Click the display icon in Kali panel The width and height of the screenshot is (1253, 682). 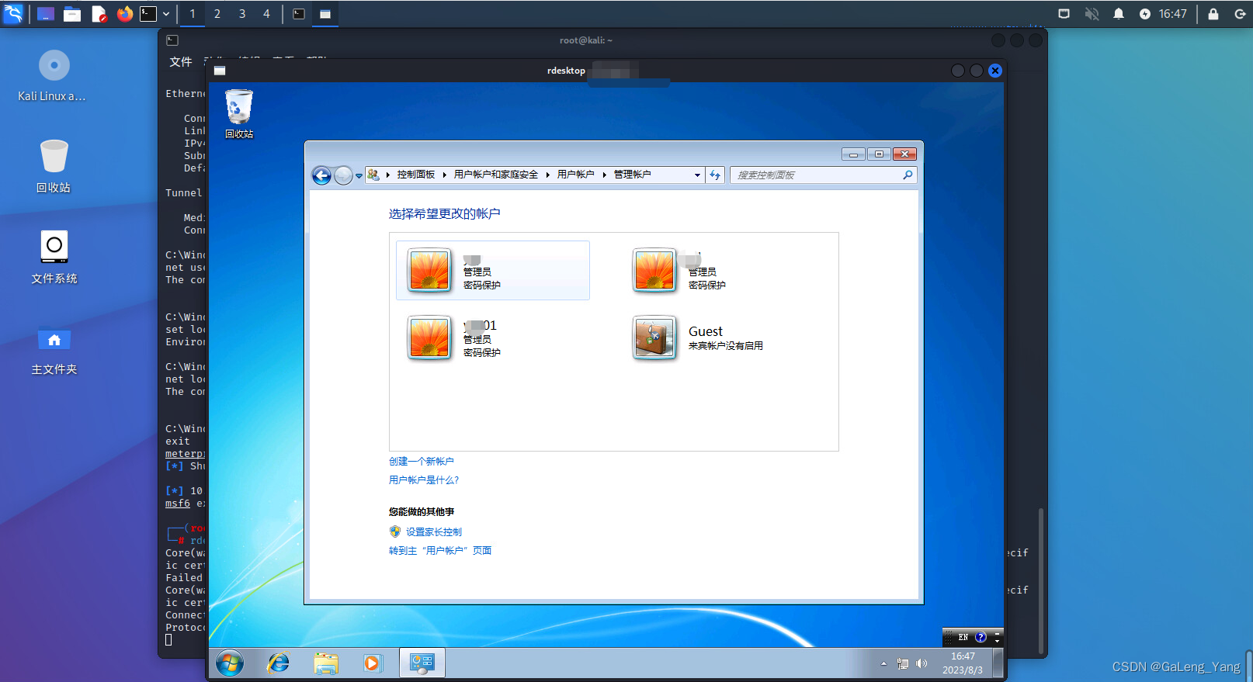pyautogui.click(x=1064, y=14)
